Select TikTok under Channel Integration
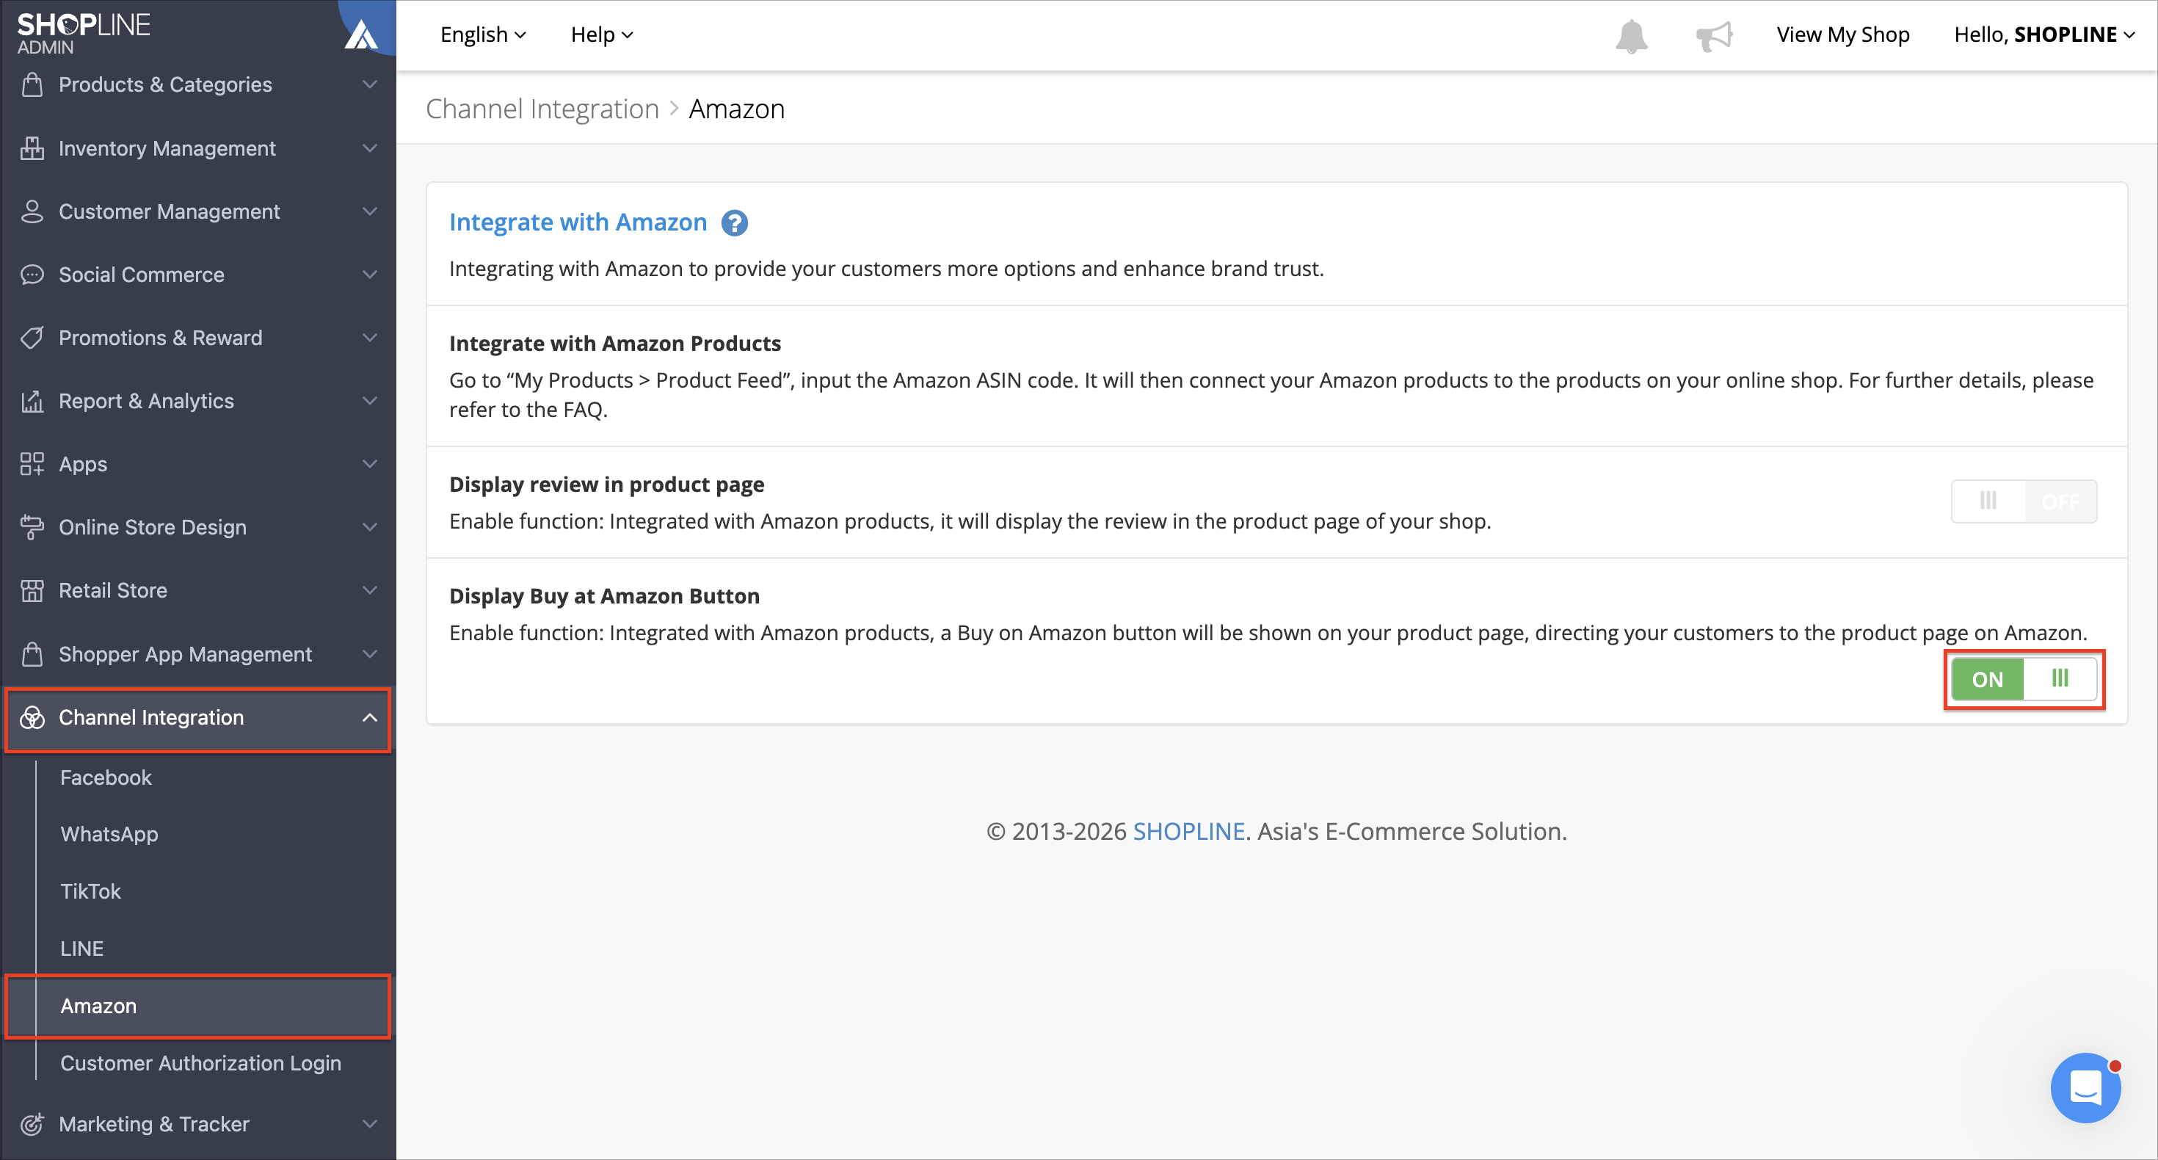 (x=90, y=891)
